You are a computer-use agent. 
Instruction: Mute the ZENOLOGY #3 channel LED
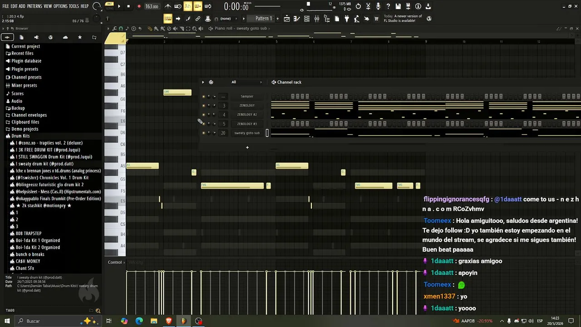(x=203, y=124)
